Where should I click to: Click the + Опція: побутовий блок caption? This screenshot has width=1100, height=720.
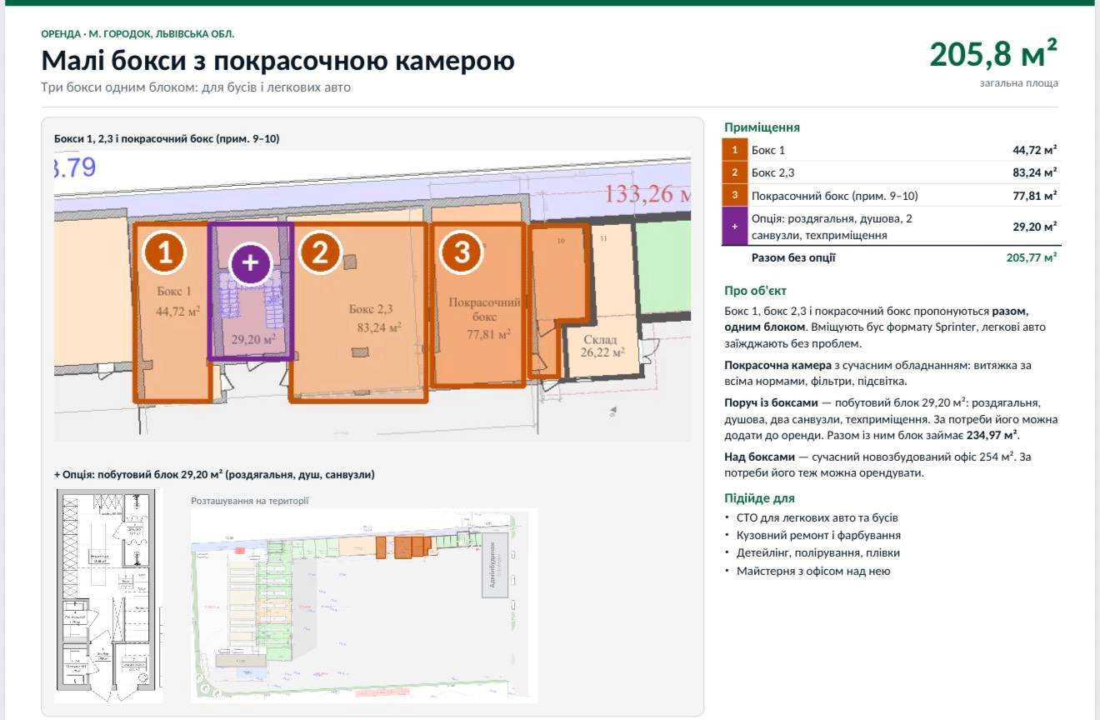click(x=214, y=474)
